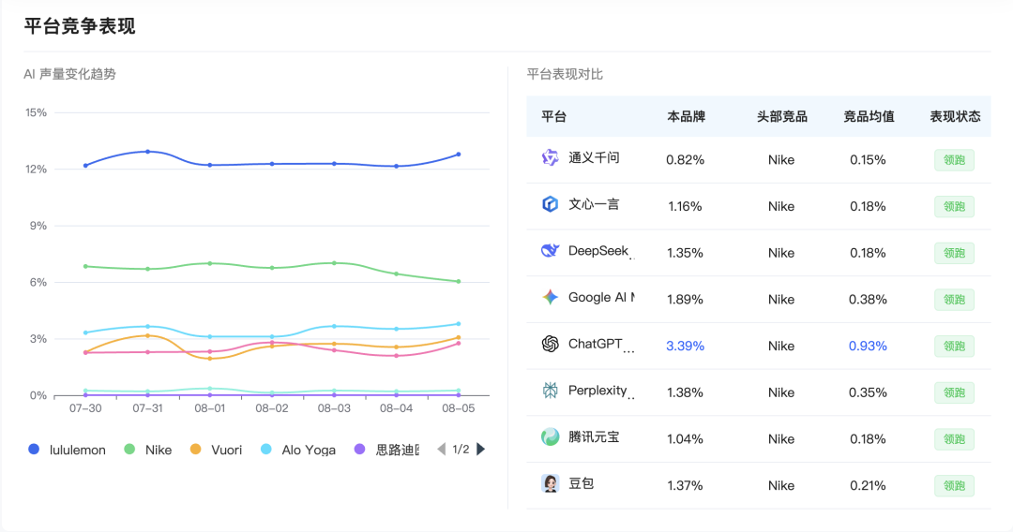Click lululemon data point on 07-31
1013x532 pixels.
pyautogui.click(x=148, y=152)
